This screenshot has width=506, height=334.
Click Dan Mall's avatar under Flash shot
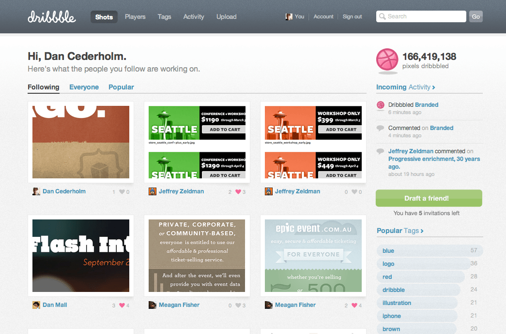click(36, 305)
